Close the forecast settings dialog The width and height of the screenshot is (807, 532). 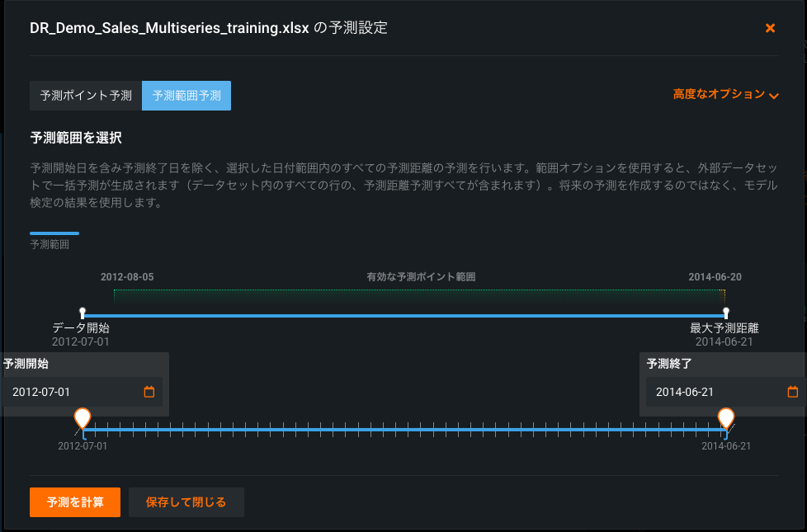click(x=770, y=28)
